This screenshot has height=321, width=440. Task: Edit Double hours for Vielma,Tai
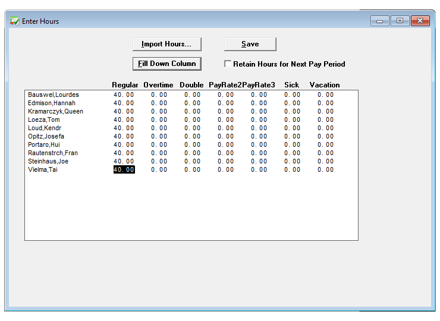tap(193, 170)
